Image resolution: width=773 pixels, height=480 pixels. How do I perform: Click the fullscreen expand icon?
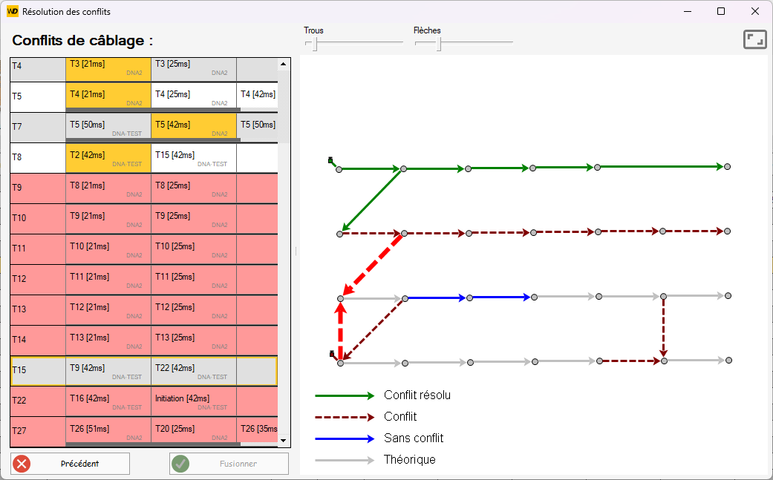click(754, 39)
